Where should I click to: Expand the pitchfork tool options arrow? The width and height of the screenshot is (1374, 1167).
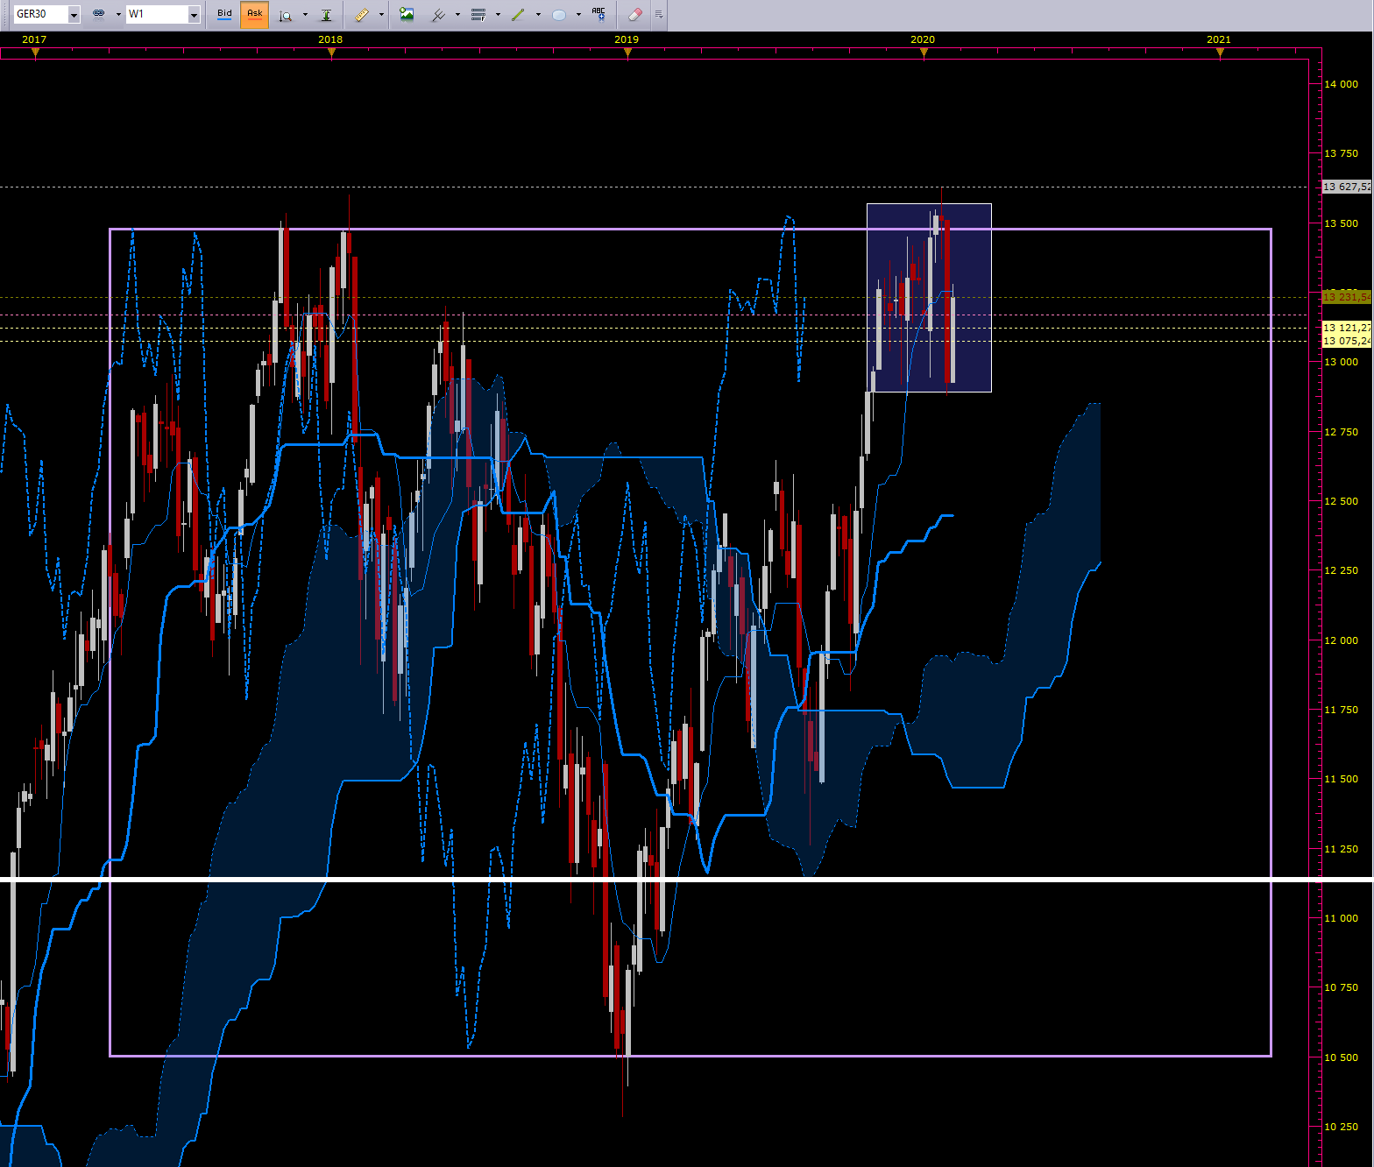(457, 14)
